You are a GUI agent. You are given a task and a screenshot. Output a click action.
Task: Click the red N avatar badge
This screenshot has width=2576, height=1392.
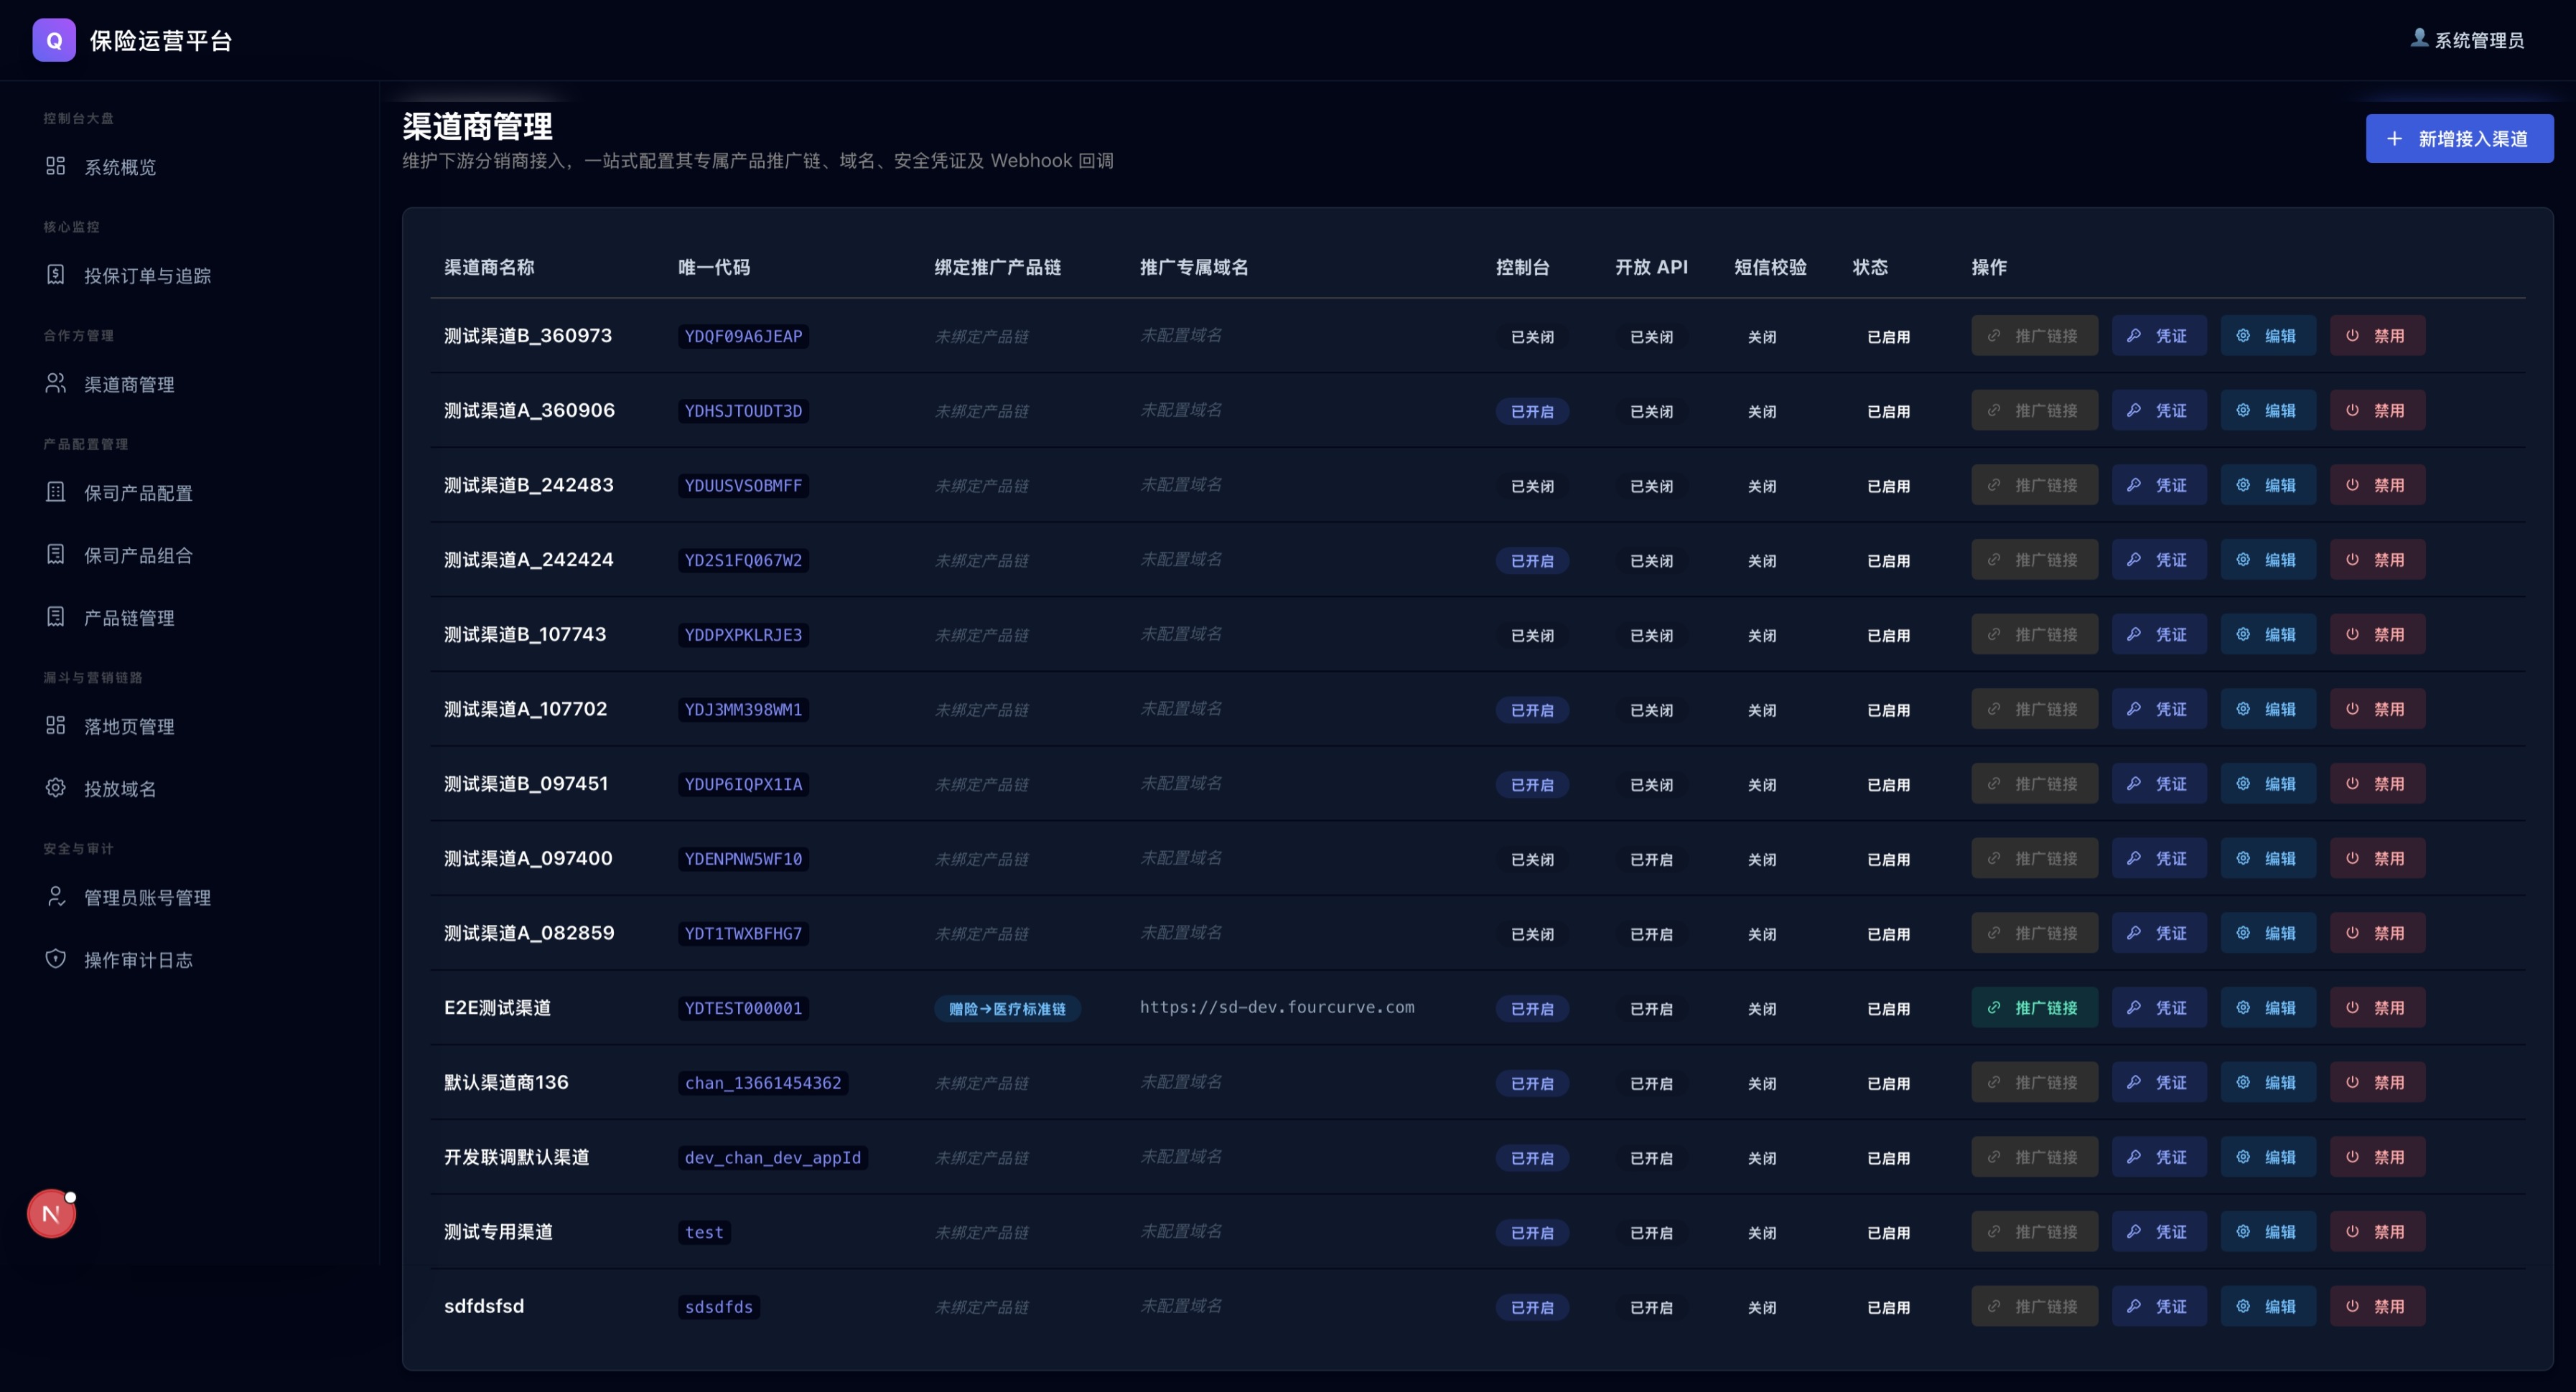point(51,1214)
